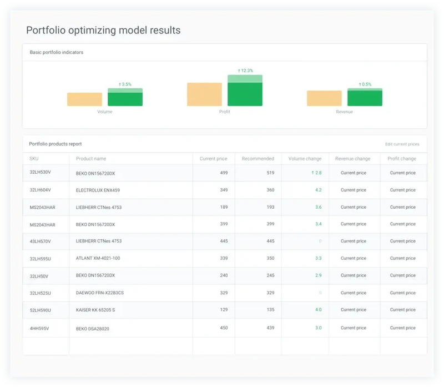Click volume change value 3.6
This screenshot has width=444, height=387.
pos(318,208)
